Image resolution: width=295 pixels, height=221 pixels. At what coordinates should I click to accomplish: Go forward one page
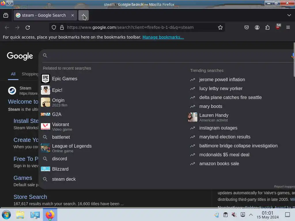17,27
